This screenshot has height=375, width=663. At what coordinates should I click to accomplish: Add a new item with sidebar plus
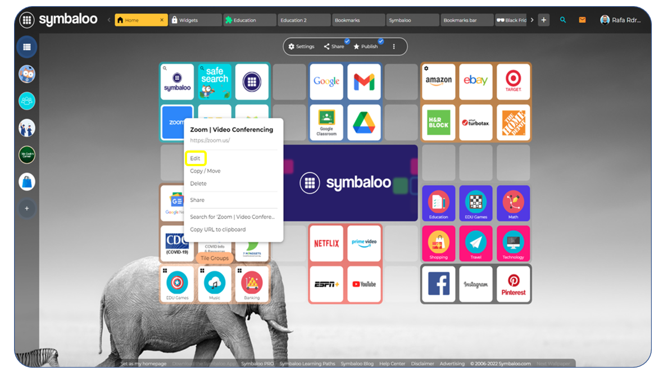[x=26, y=209]
